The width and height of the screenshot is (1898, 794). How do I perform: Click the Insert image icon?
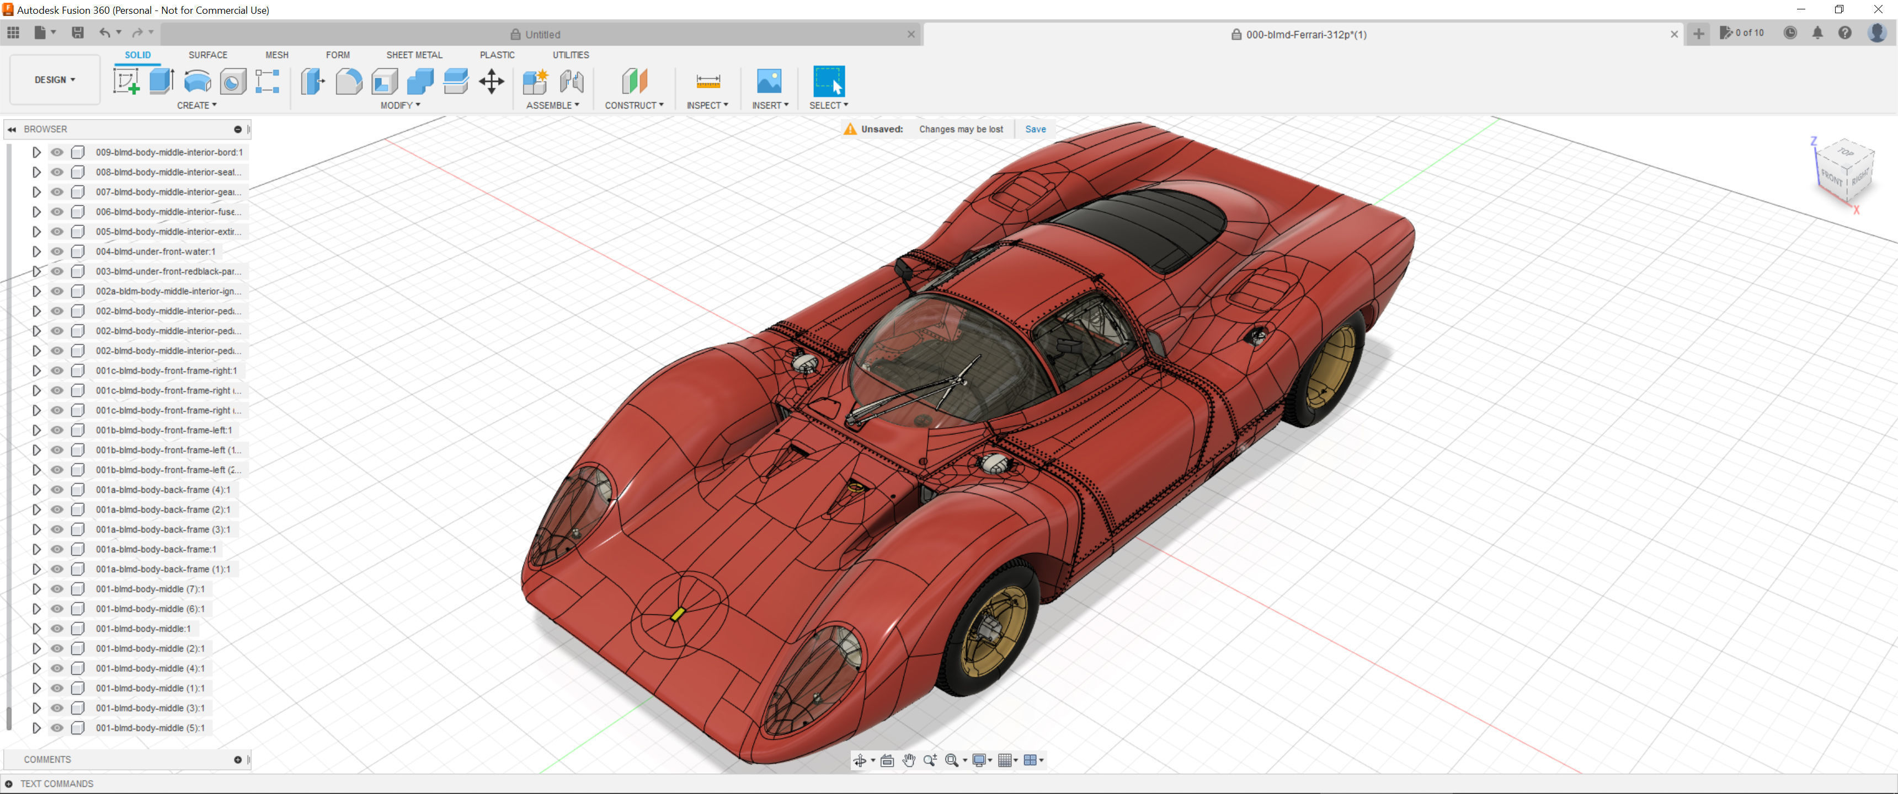tap(769, 81)
